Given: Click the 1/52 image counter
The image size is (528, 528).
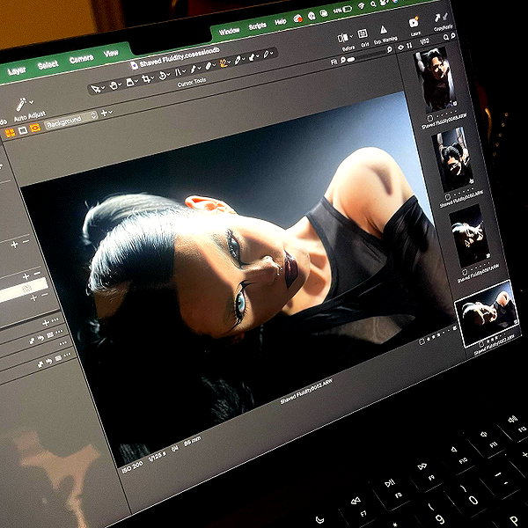Looking at the screenshot, I should pyautogui.click(x=424, y=41).
